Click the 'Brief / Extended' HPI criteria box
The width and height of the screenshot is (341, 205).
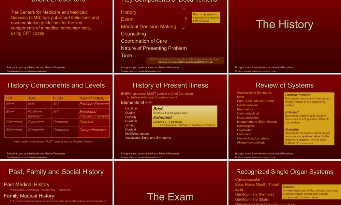tap(184, 116)
